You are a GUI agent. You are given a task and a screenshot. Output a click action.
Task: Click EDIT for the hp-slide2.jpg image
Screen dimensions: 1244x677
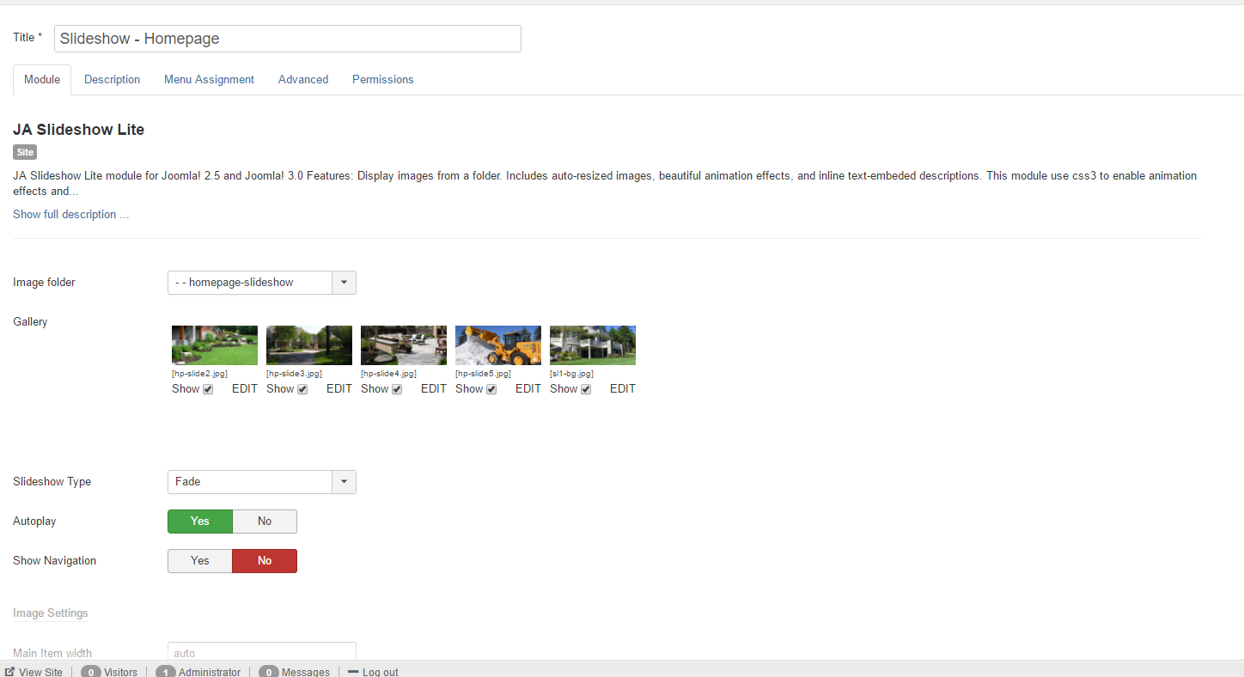245,389
